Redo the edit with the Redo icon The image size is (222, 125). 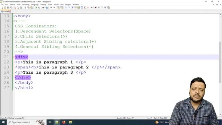(x=39, y=8)
